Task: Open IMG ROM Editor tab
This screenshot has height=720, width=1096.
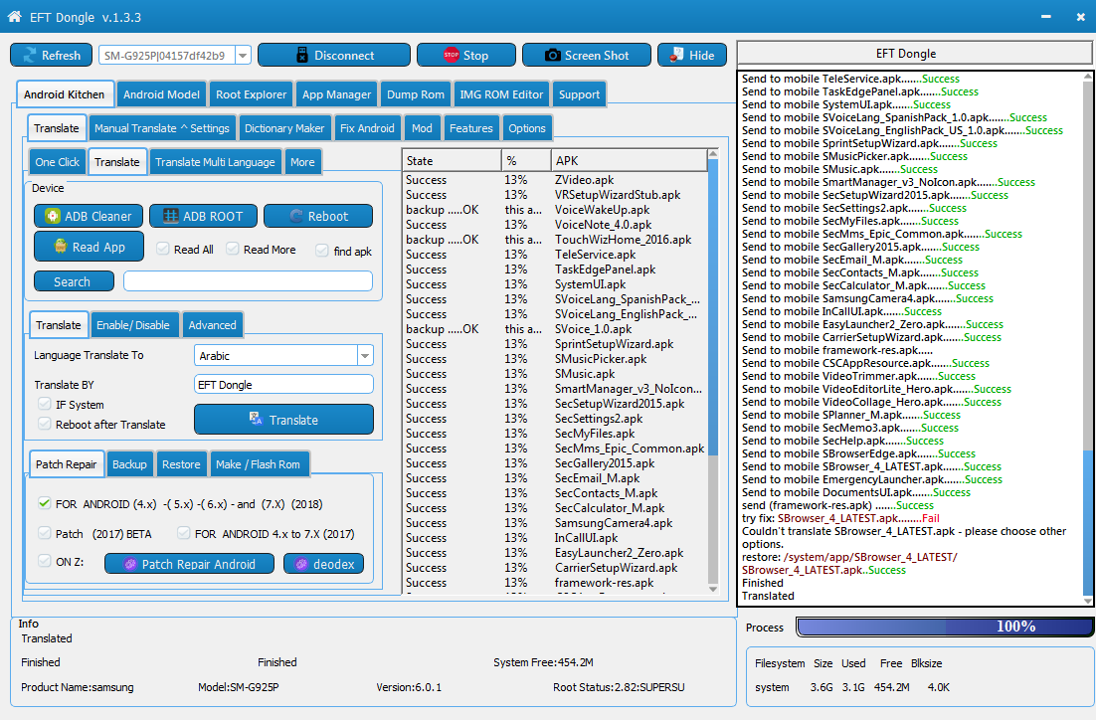Action: pyautogui.click(x=501, y=94)
